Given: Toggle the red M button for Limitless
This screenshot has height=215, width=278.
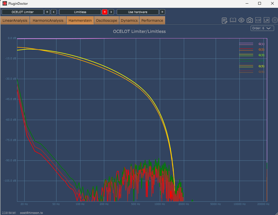Looking at the screenshot, I should [x=105, y=12].
